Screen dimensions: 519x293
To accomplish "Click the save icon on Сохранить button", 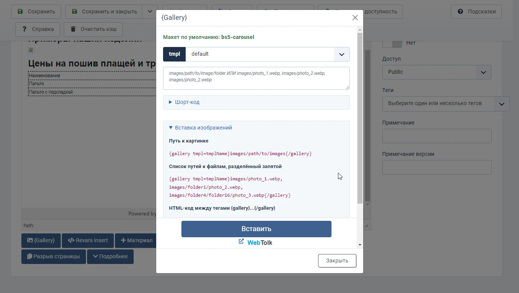I will (x=20, y=11).
